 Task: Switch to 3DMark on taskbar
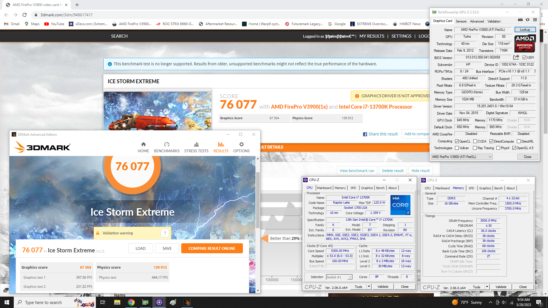pos(187,302)
